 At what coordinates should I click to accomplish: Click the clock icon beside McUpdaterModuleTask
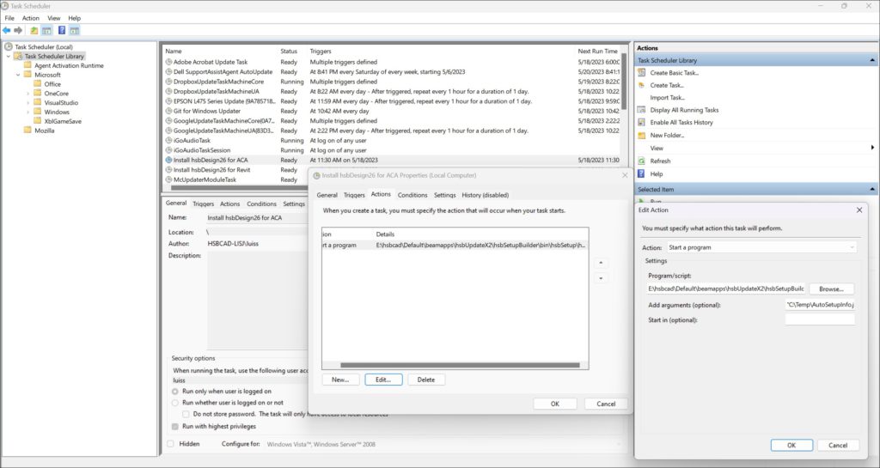pyautogui.click(x=169, y=179)
